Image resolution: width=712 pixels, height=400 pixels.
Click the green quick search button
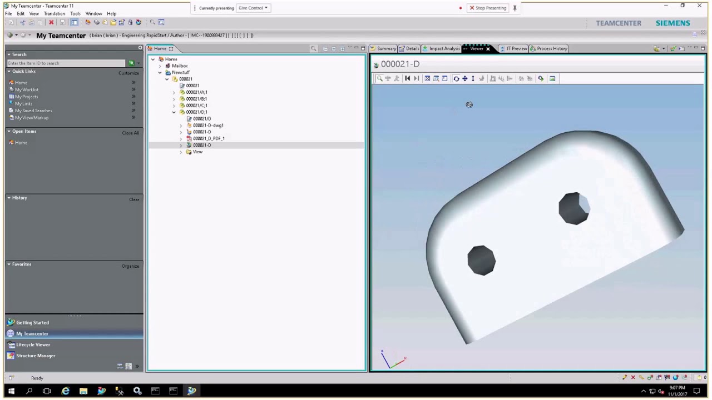(x=132, y=63)
